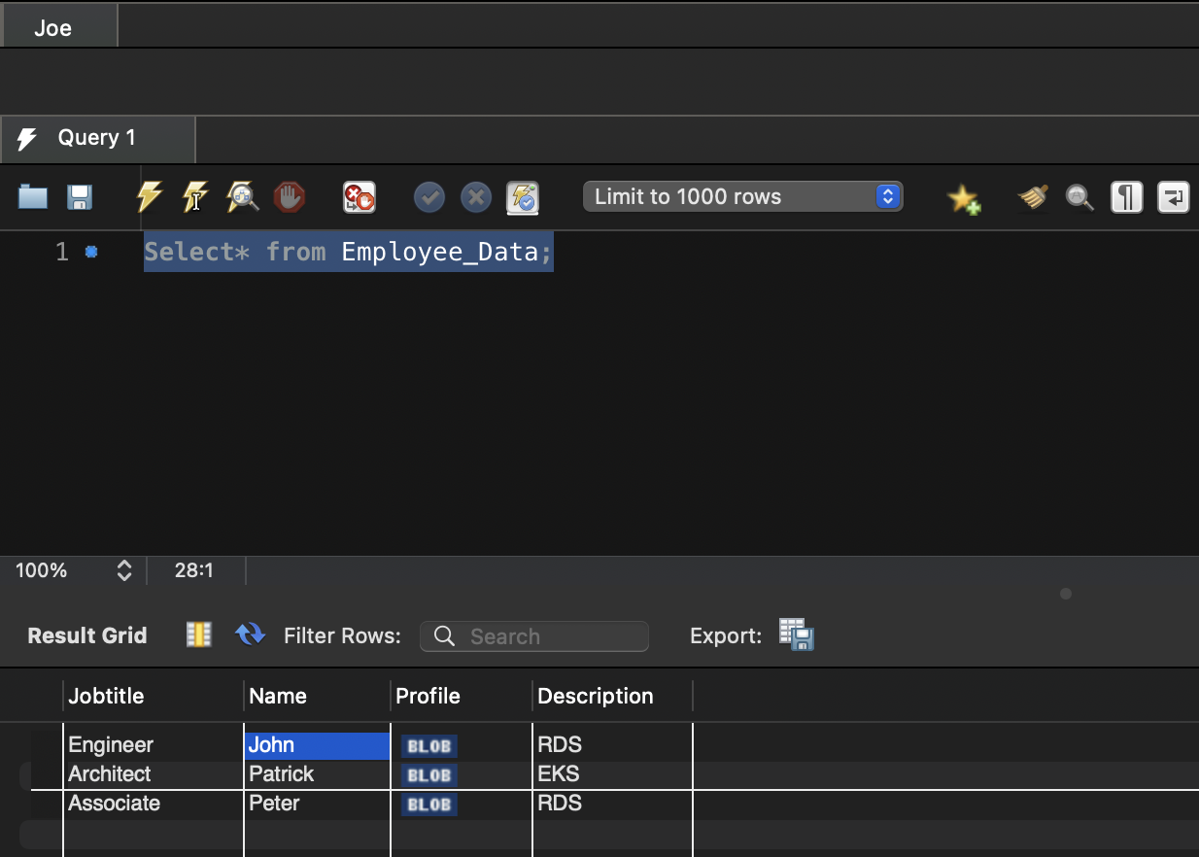Image resolution: width=1199 pixels, height=857 pixels.
Task: Save the snippet with the star icon
Action: point(964,196)
